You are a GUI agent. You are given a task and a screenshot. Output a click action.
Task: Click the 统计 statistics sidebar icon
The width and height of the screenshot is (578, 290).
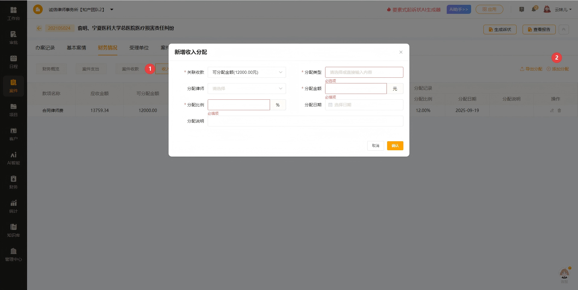(13, 206)
